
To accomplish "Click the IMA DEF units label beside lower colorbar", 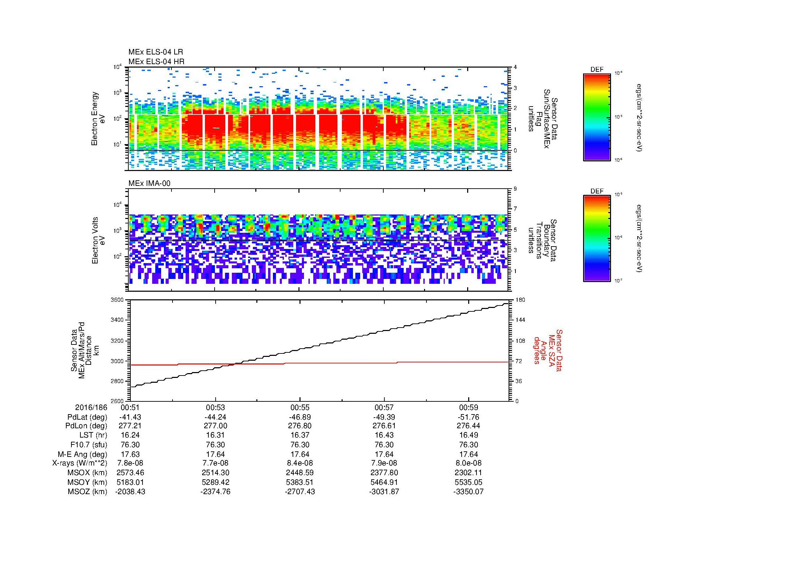I will coord(639,238).
